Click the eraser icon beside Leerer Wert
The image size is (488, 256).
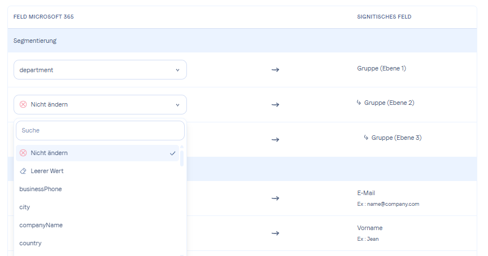(23, 171)
